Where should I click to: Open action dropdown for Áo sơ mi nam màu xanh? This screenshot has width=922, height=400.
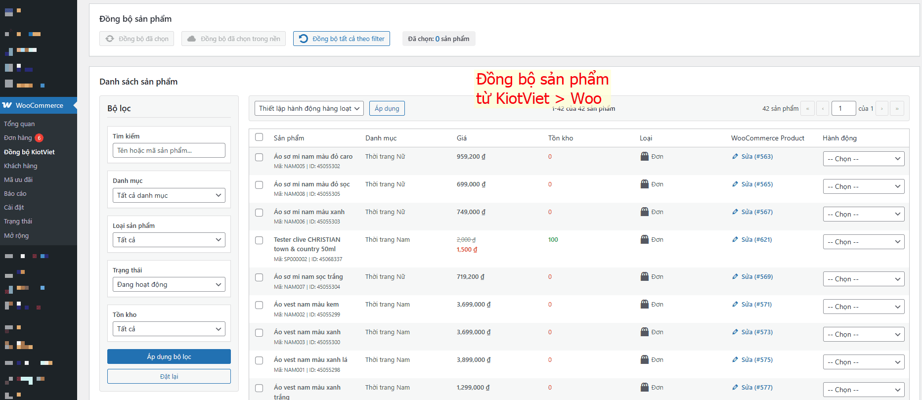(x=863, y=214)
